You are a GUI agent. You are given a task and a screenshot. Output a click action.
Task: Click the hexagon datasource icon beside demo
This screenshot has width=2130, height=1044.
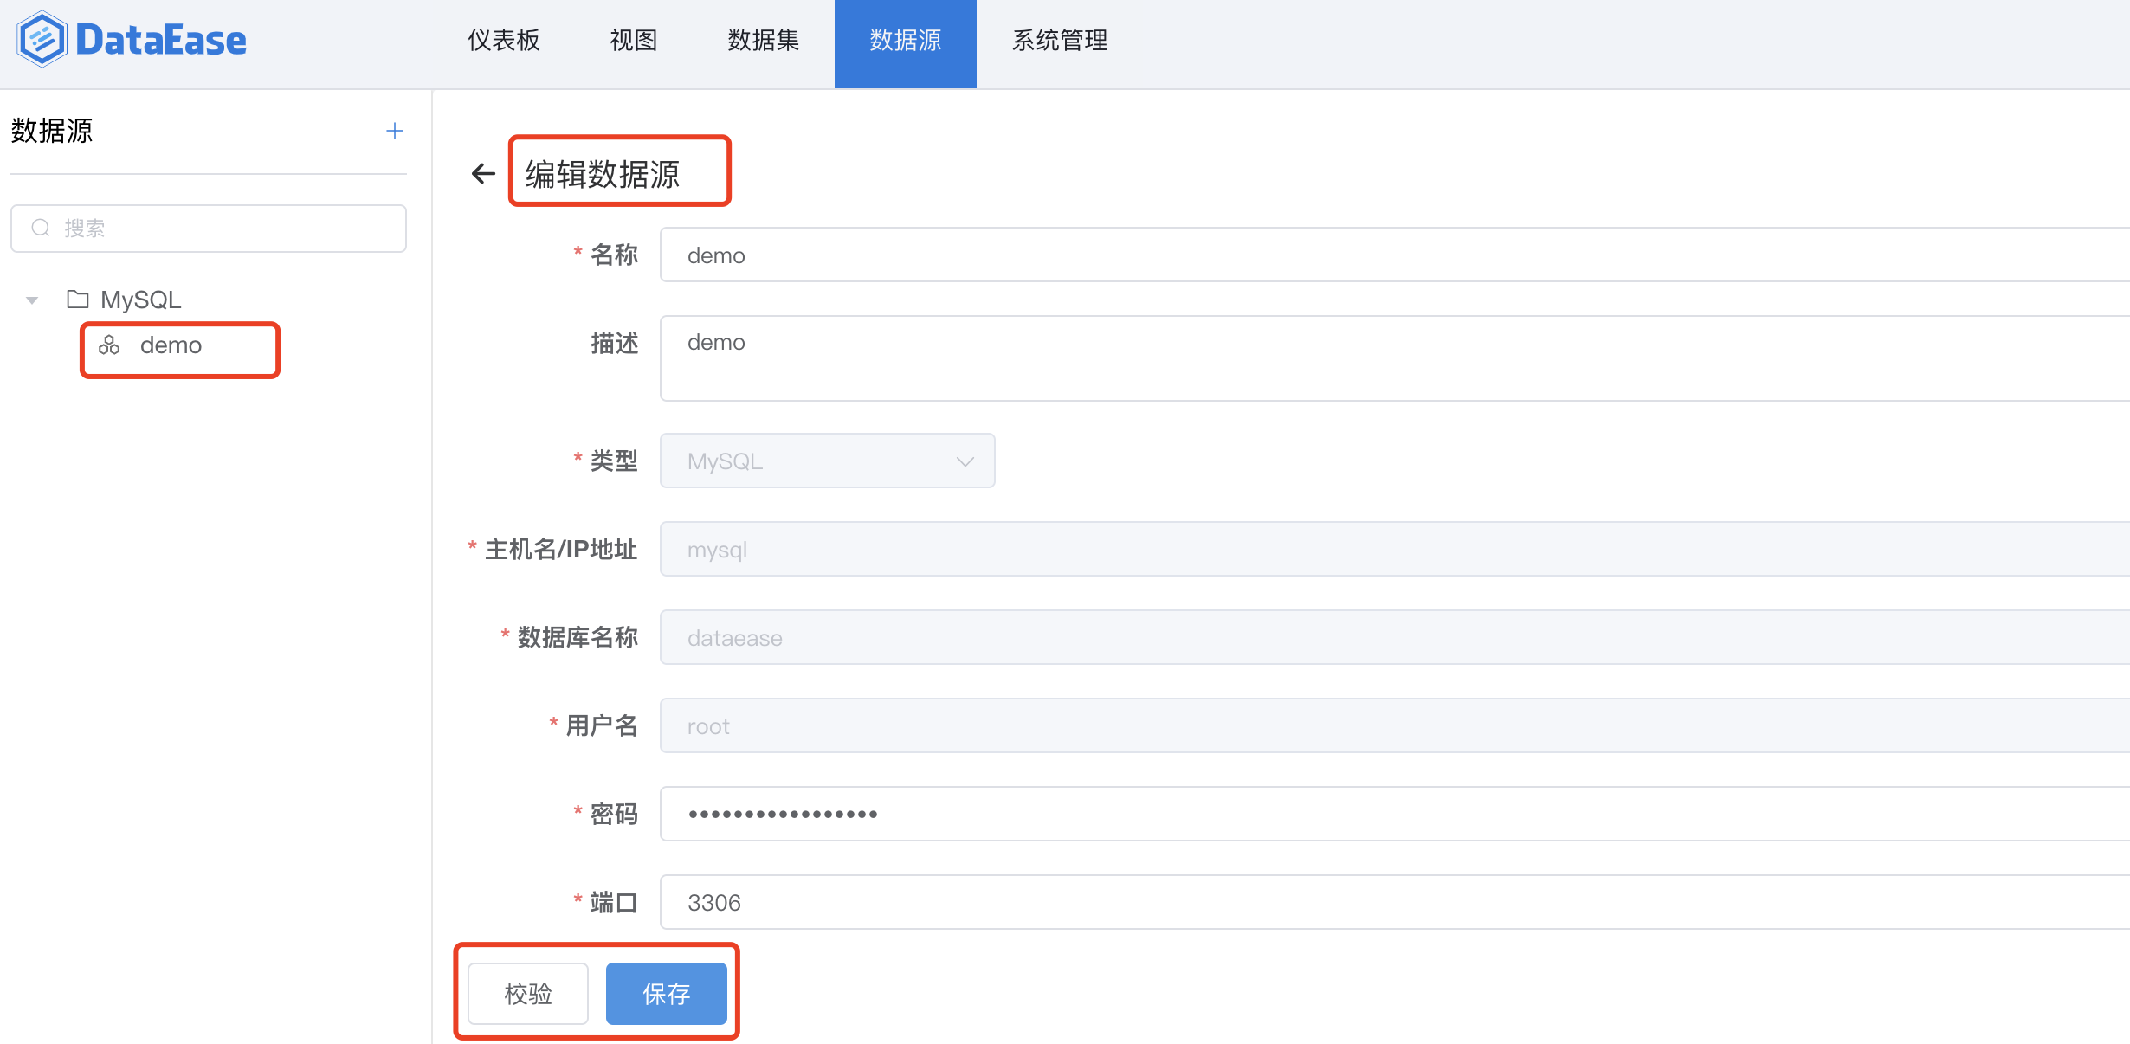coord(108,345)
